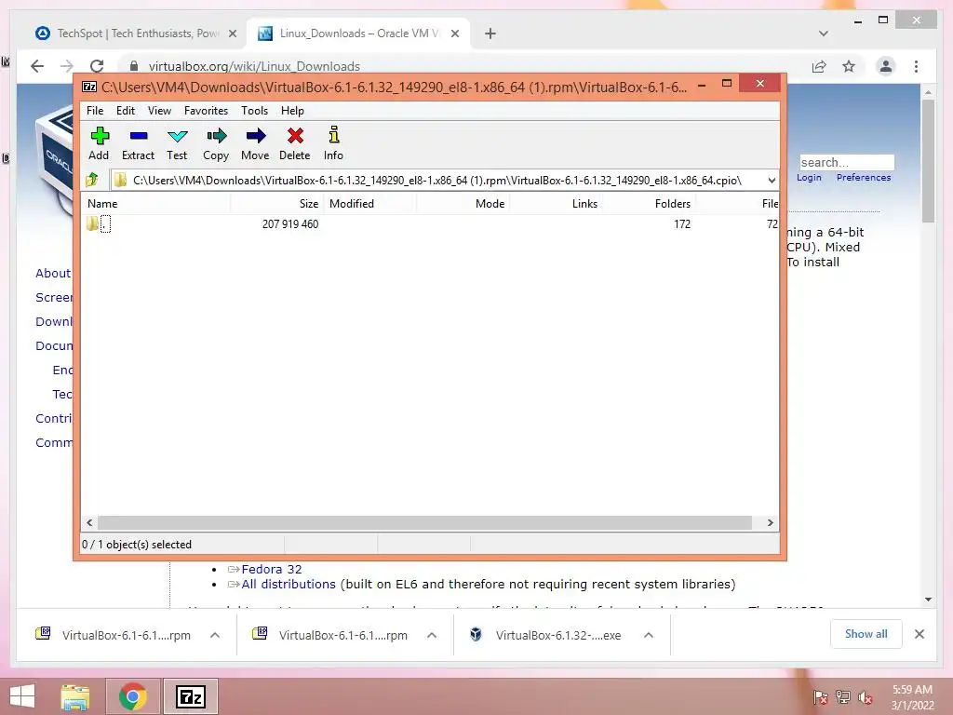This screenshot has width=953, height=715.
Task: Select the Copy toolbar icon
Action: coord(216,143)
